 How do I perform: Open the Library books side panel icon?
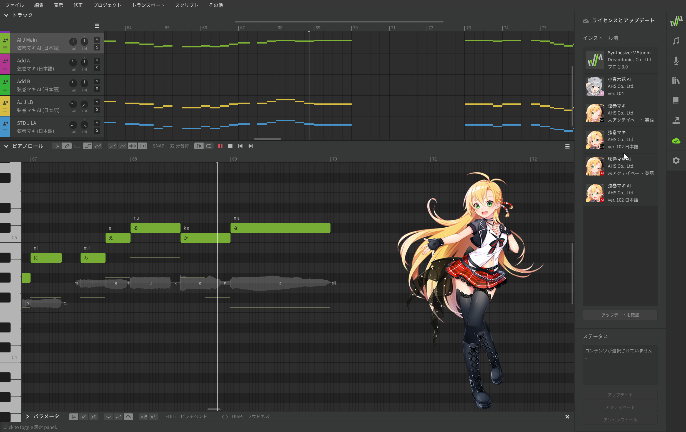point(676,81)
